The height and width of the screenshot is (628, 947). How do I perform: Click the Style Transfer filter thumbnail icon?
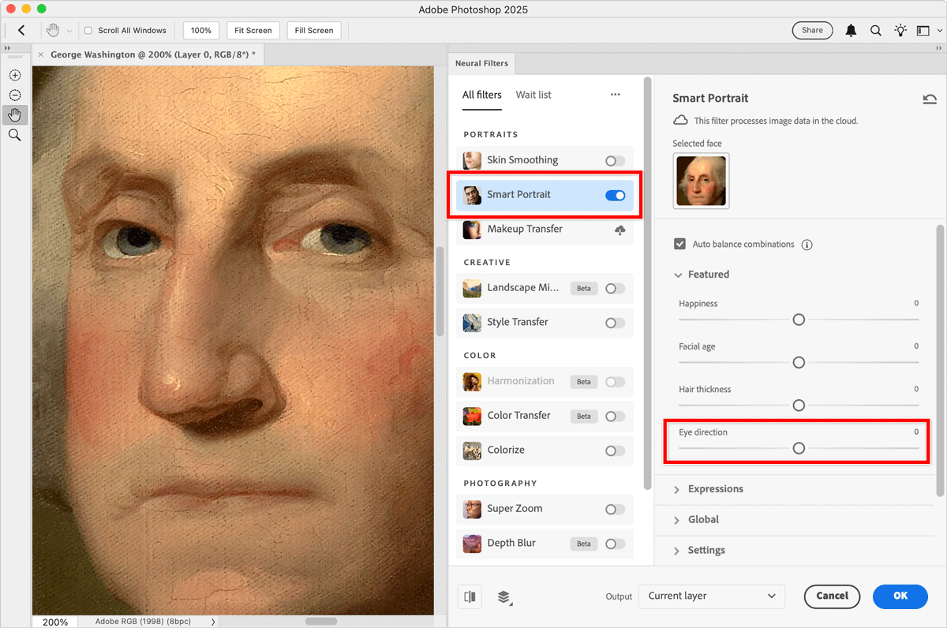point(472,322)
